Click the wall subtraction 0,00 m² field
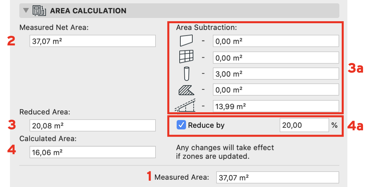Image resolution: width=366 pixels, height=187 pixels. tap(276, 41)
